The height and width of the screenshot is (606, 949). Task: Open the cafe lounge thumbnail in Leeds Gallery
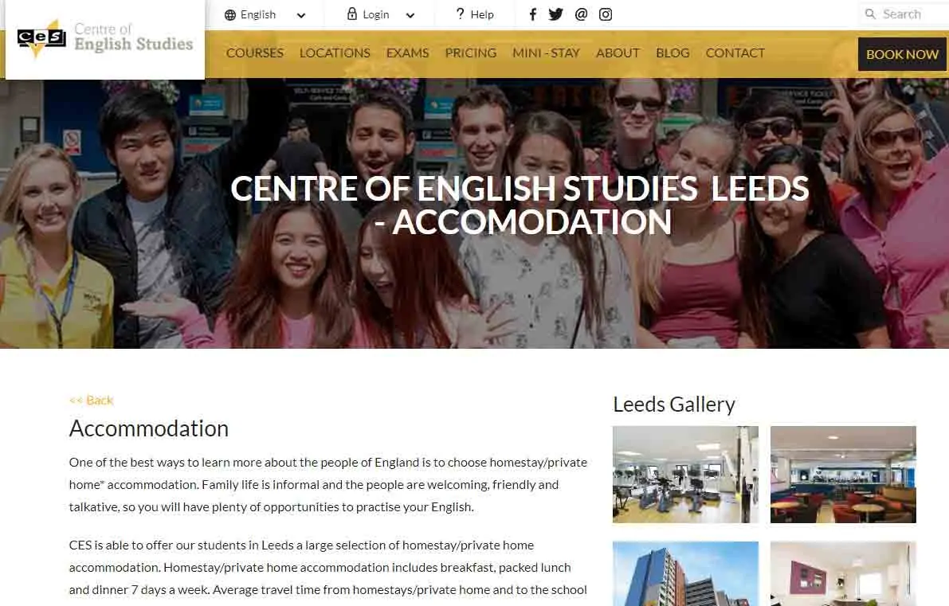click(x=843, y=474)
